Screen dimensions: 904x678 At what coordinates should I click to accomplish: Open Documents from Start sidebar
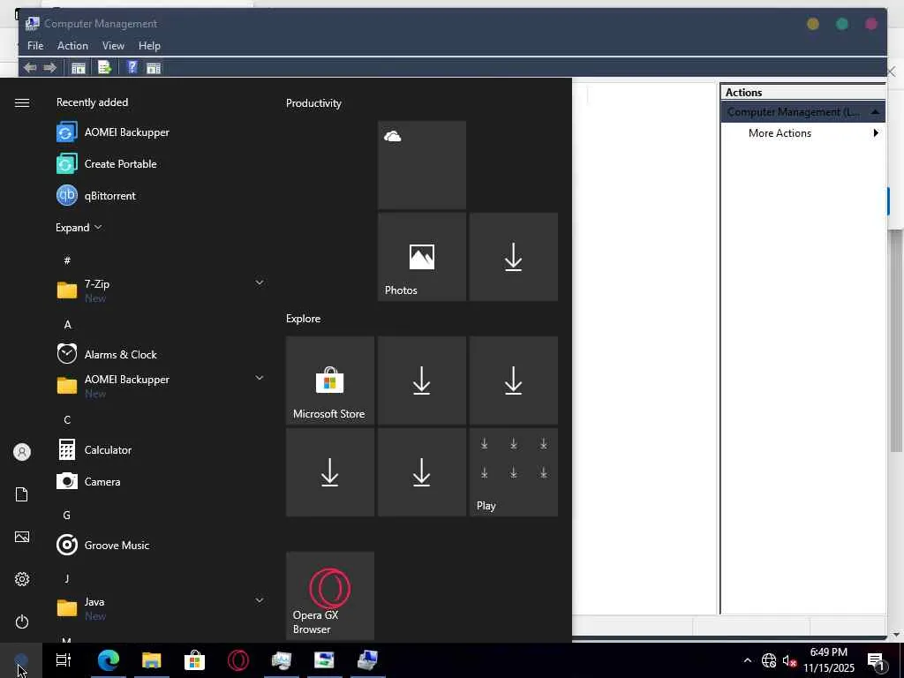pyautogui.click(x=22, y=494)
